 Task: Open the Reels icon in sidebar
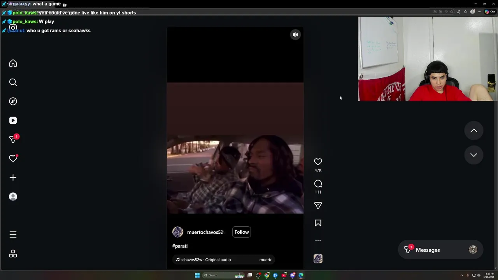(13, 121)
